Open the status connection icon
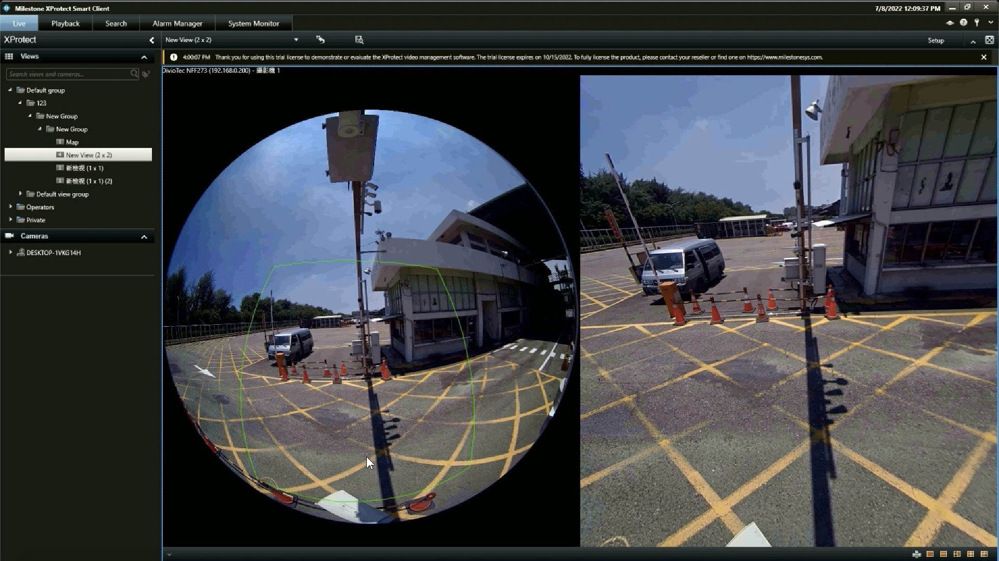 point(950,23)
